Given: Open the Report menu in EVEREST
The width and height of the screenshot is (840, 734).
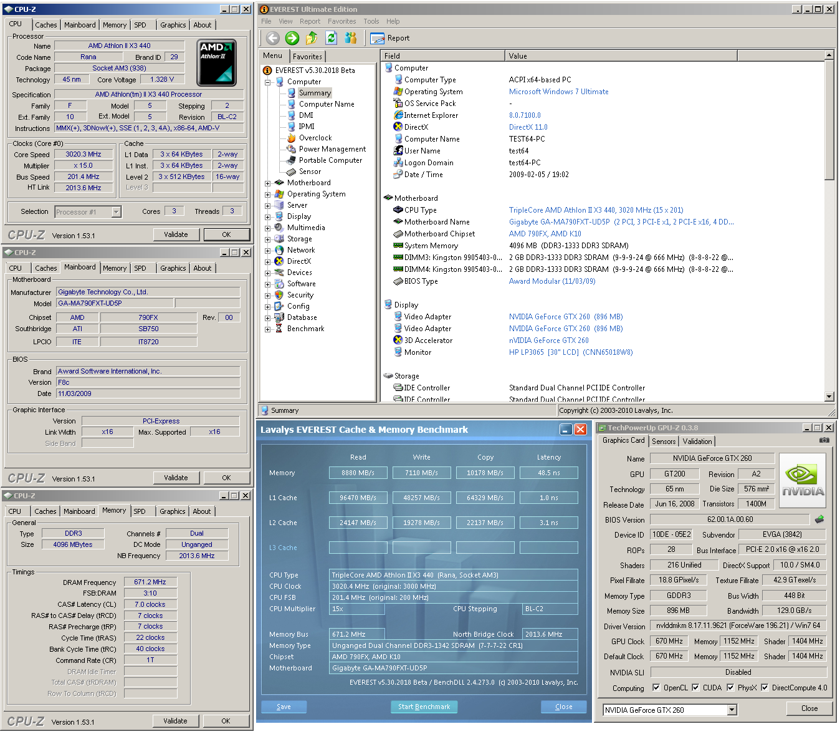Looking at the screenshot, I should click(x=310, y=21).
